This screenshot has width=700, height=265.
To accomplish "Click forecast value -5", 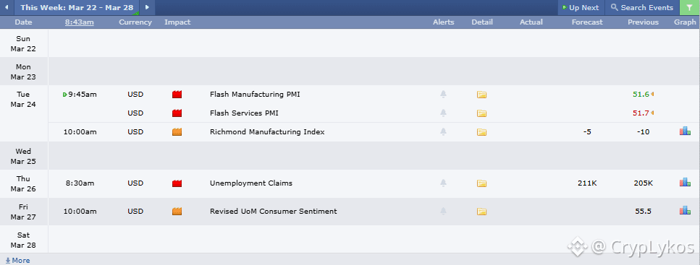I will point(587,132).
